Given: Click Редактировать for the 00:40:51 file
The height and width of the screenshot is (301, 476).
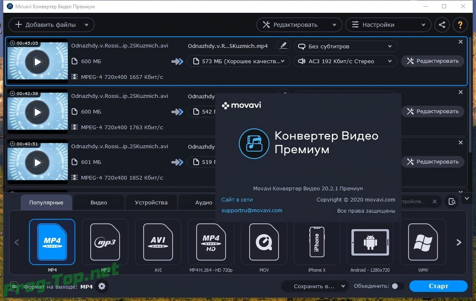Looking at the screenshot, I should tap(433, 161).
